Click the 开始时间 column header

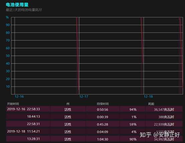13,104
